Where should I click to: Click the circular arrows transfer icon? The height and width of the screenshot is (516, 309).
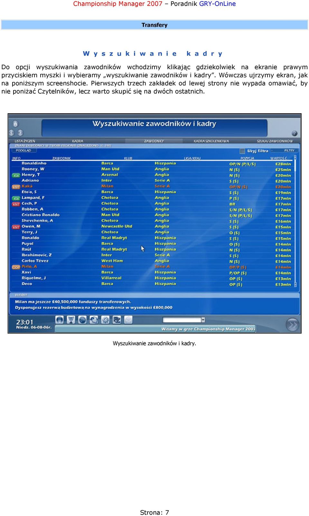click(94, 320)
